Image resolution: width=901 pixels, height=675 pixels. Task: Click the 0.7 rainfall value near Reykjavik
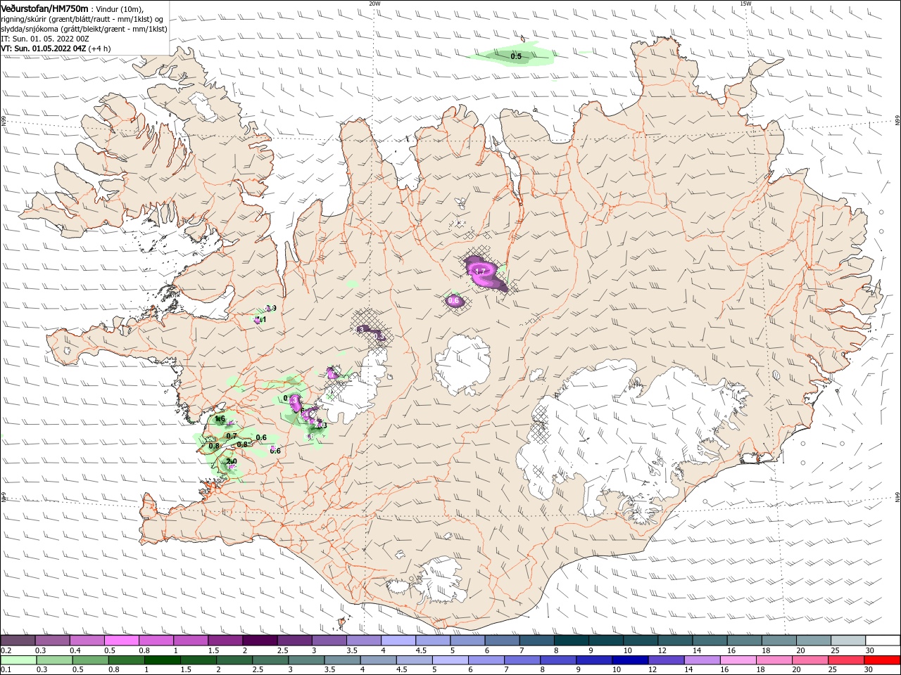(232, 436)
